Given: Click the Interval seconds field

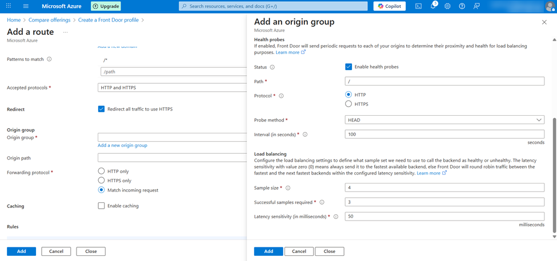Looking at the screenshot, I should click(444, 134).
